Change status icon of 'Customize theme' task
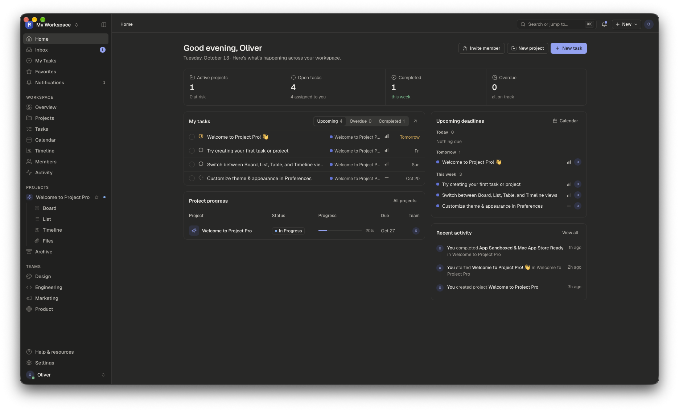Image resolution: width=679 pixels, height=411 pixels. [x=201, y=178]
